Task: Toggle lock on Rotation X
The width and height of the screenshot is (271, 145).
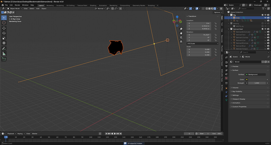Action: click(x=215, y=35)
